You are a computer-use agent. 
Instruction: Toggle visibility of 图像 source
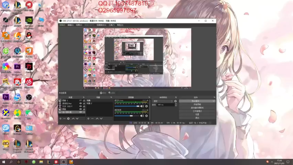(x=81, y=109)
